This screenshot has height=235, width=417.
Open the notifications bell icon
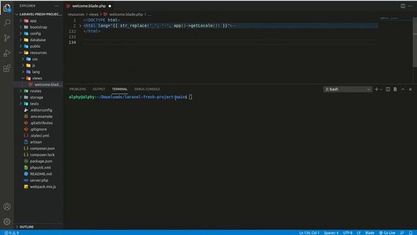(410, 232)
